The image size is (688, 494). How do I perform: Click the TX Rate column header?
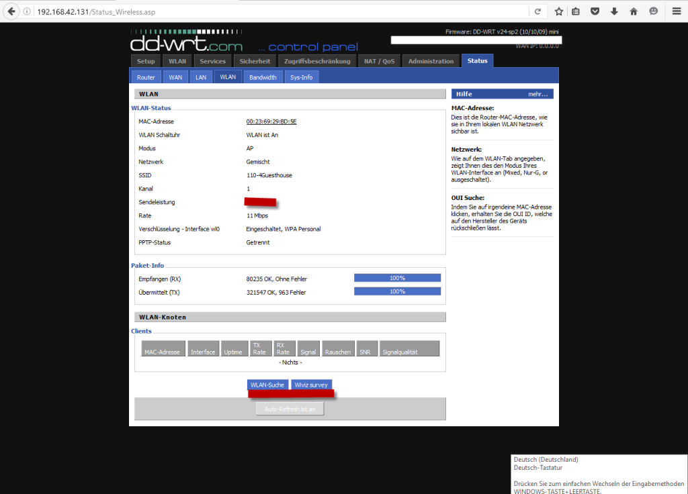coord(261,348)
